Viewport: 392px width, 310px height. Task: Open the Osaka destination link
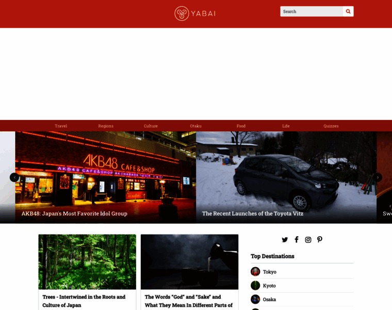coord(269,300)
